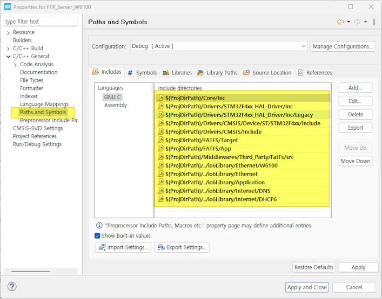Expand the Code Analysis tree node
The width and height of the screenshot is (382, 299).
click(x=15, y=65)
